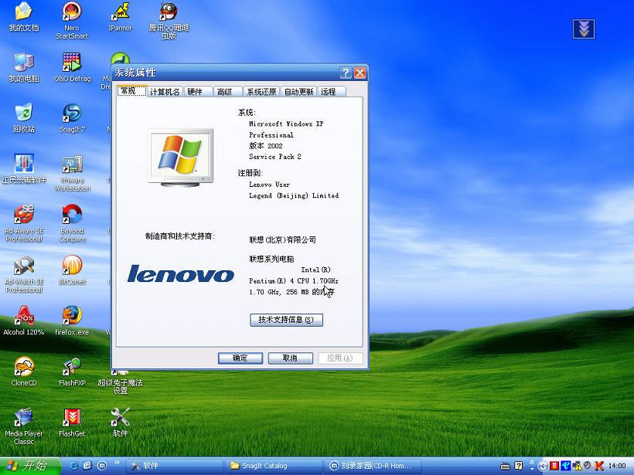
Task: Select the FlashFXP desktop shortcut
Action: pyautogui.click(x=73, y=372)
